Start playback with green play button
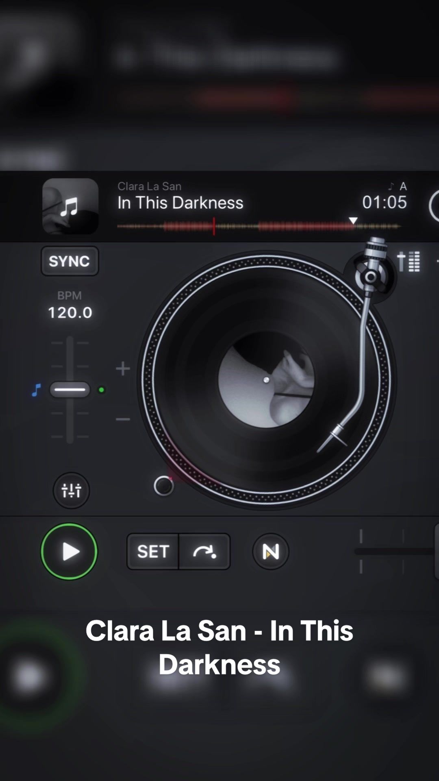Viewport: 439px width, 781px height. (x=69, y=552)
